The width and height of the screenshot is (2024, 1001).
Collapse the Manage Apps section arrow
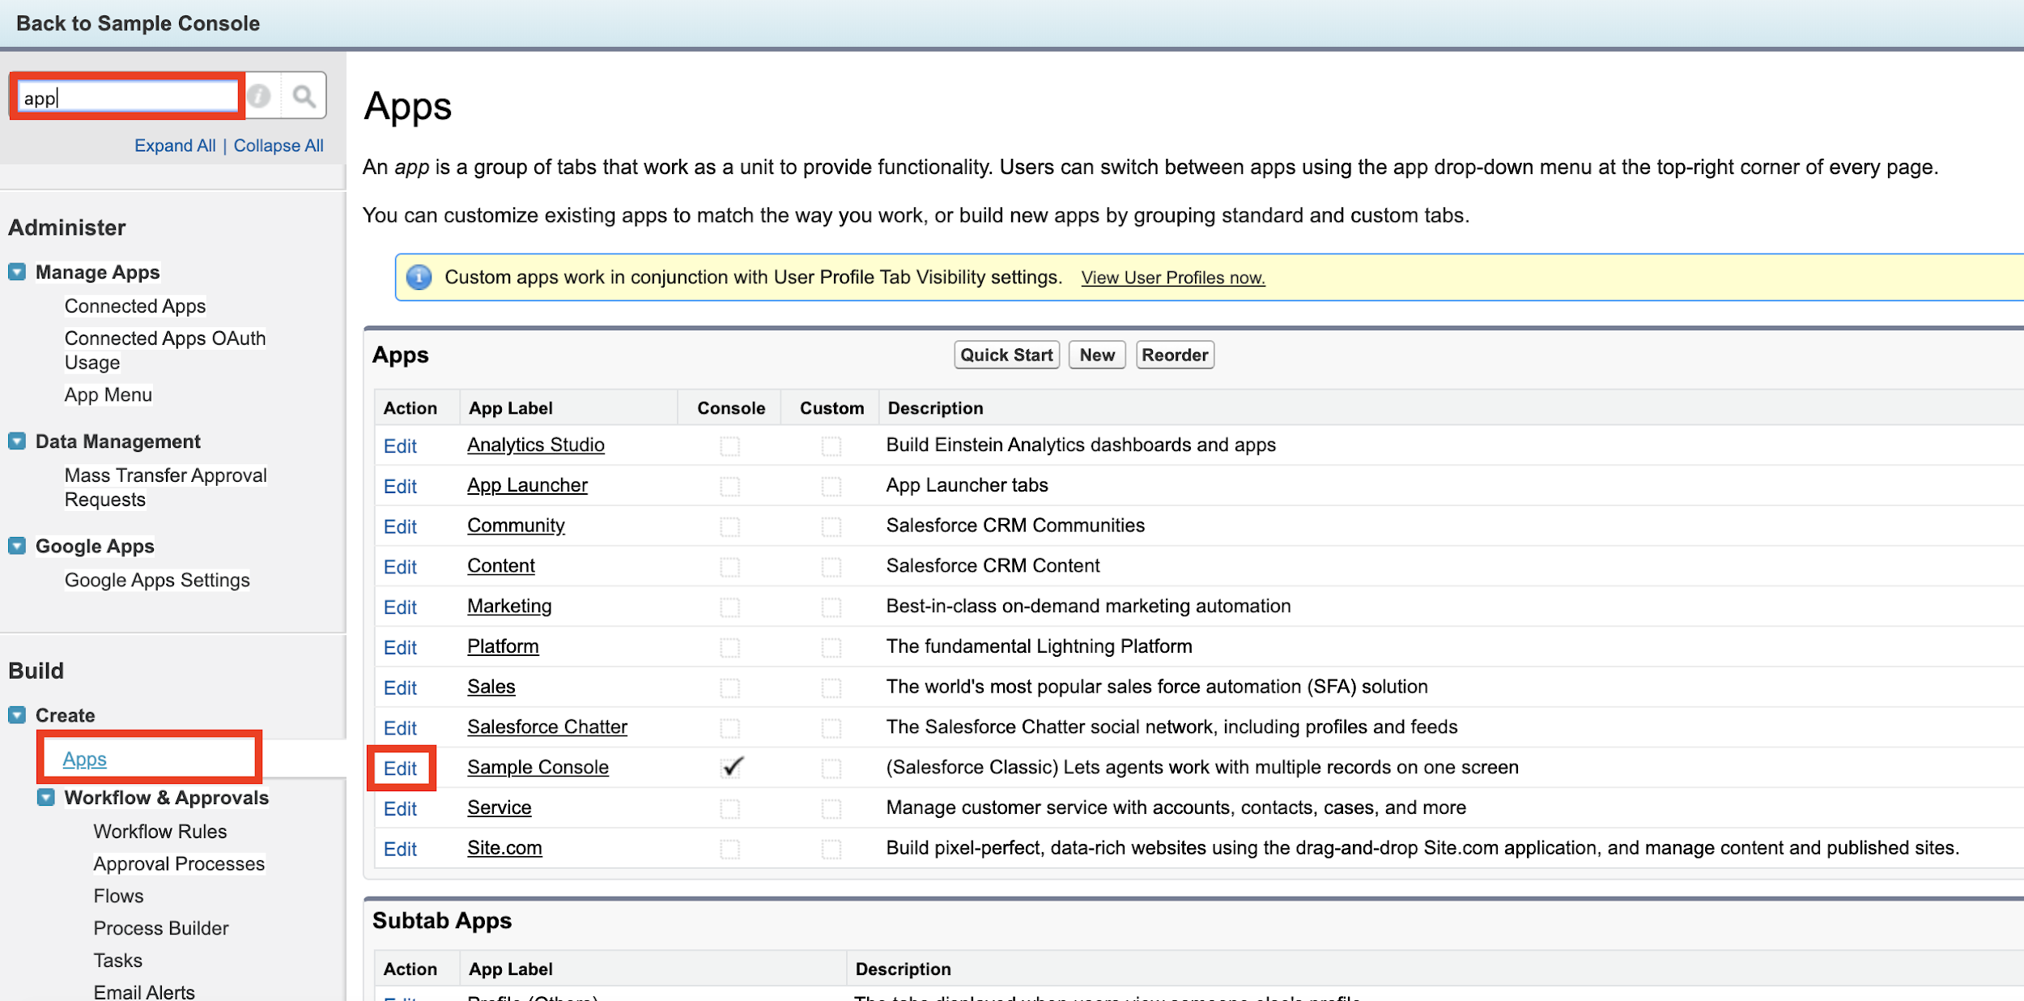coord(17,272)
